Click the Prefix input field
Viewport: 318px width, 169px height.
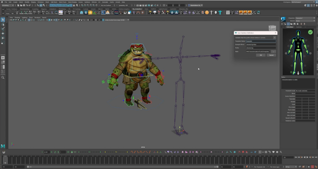coord(261,48)
